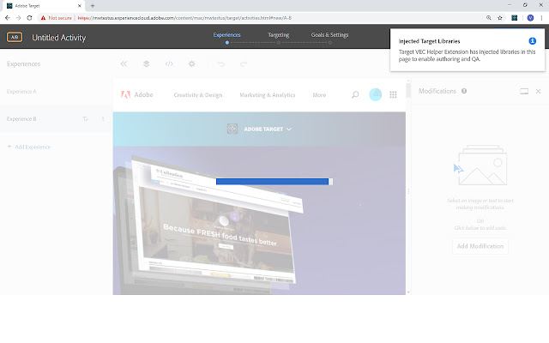This screenshot has width=549, height=343.
Task: Open Creativity & Design nav link
Action: 198,95
